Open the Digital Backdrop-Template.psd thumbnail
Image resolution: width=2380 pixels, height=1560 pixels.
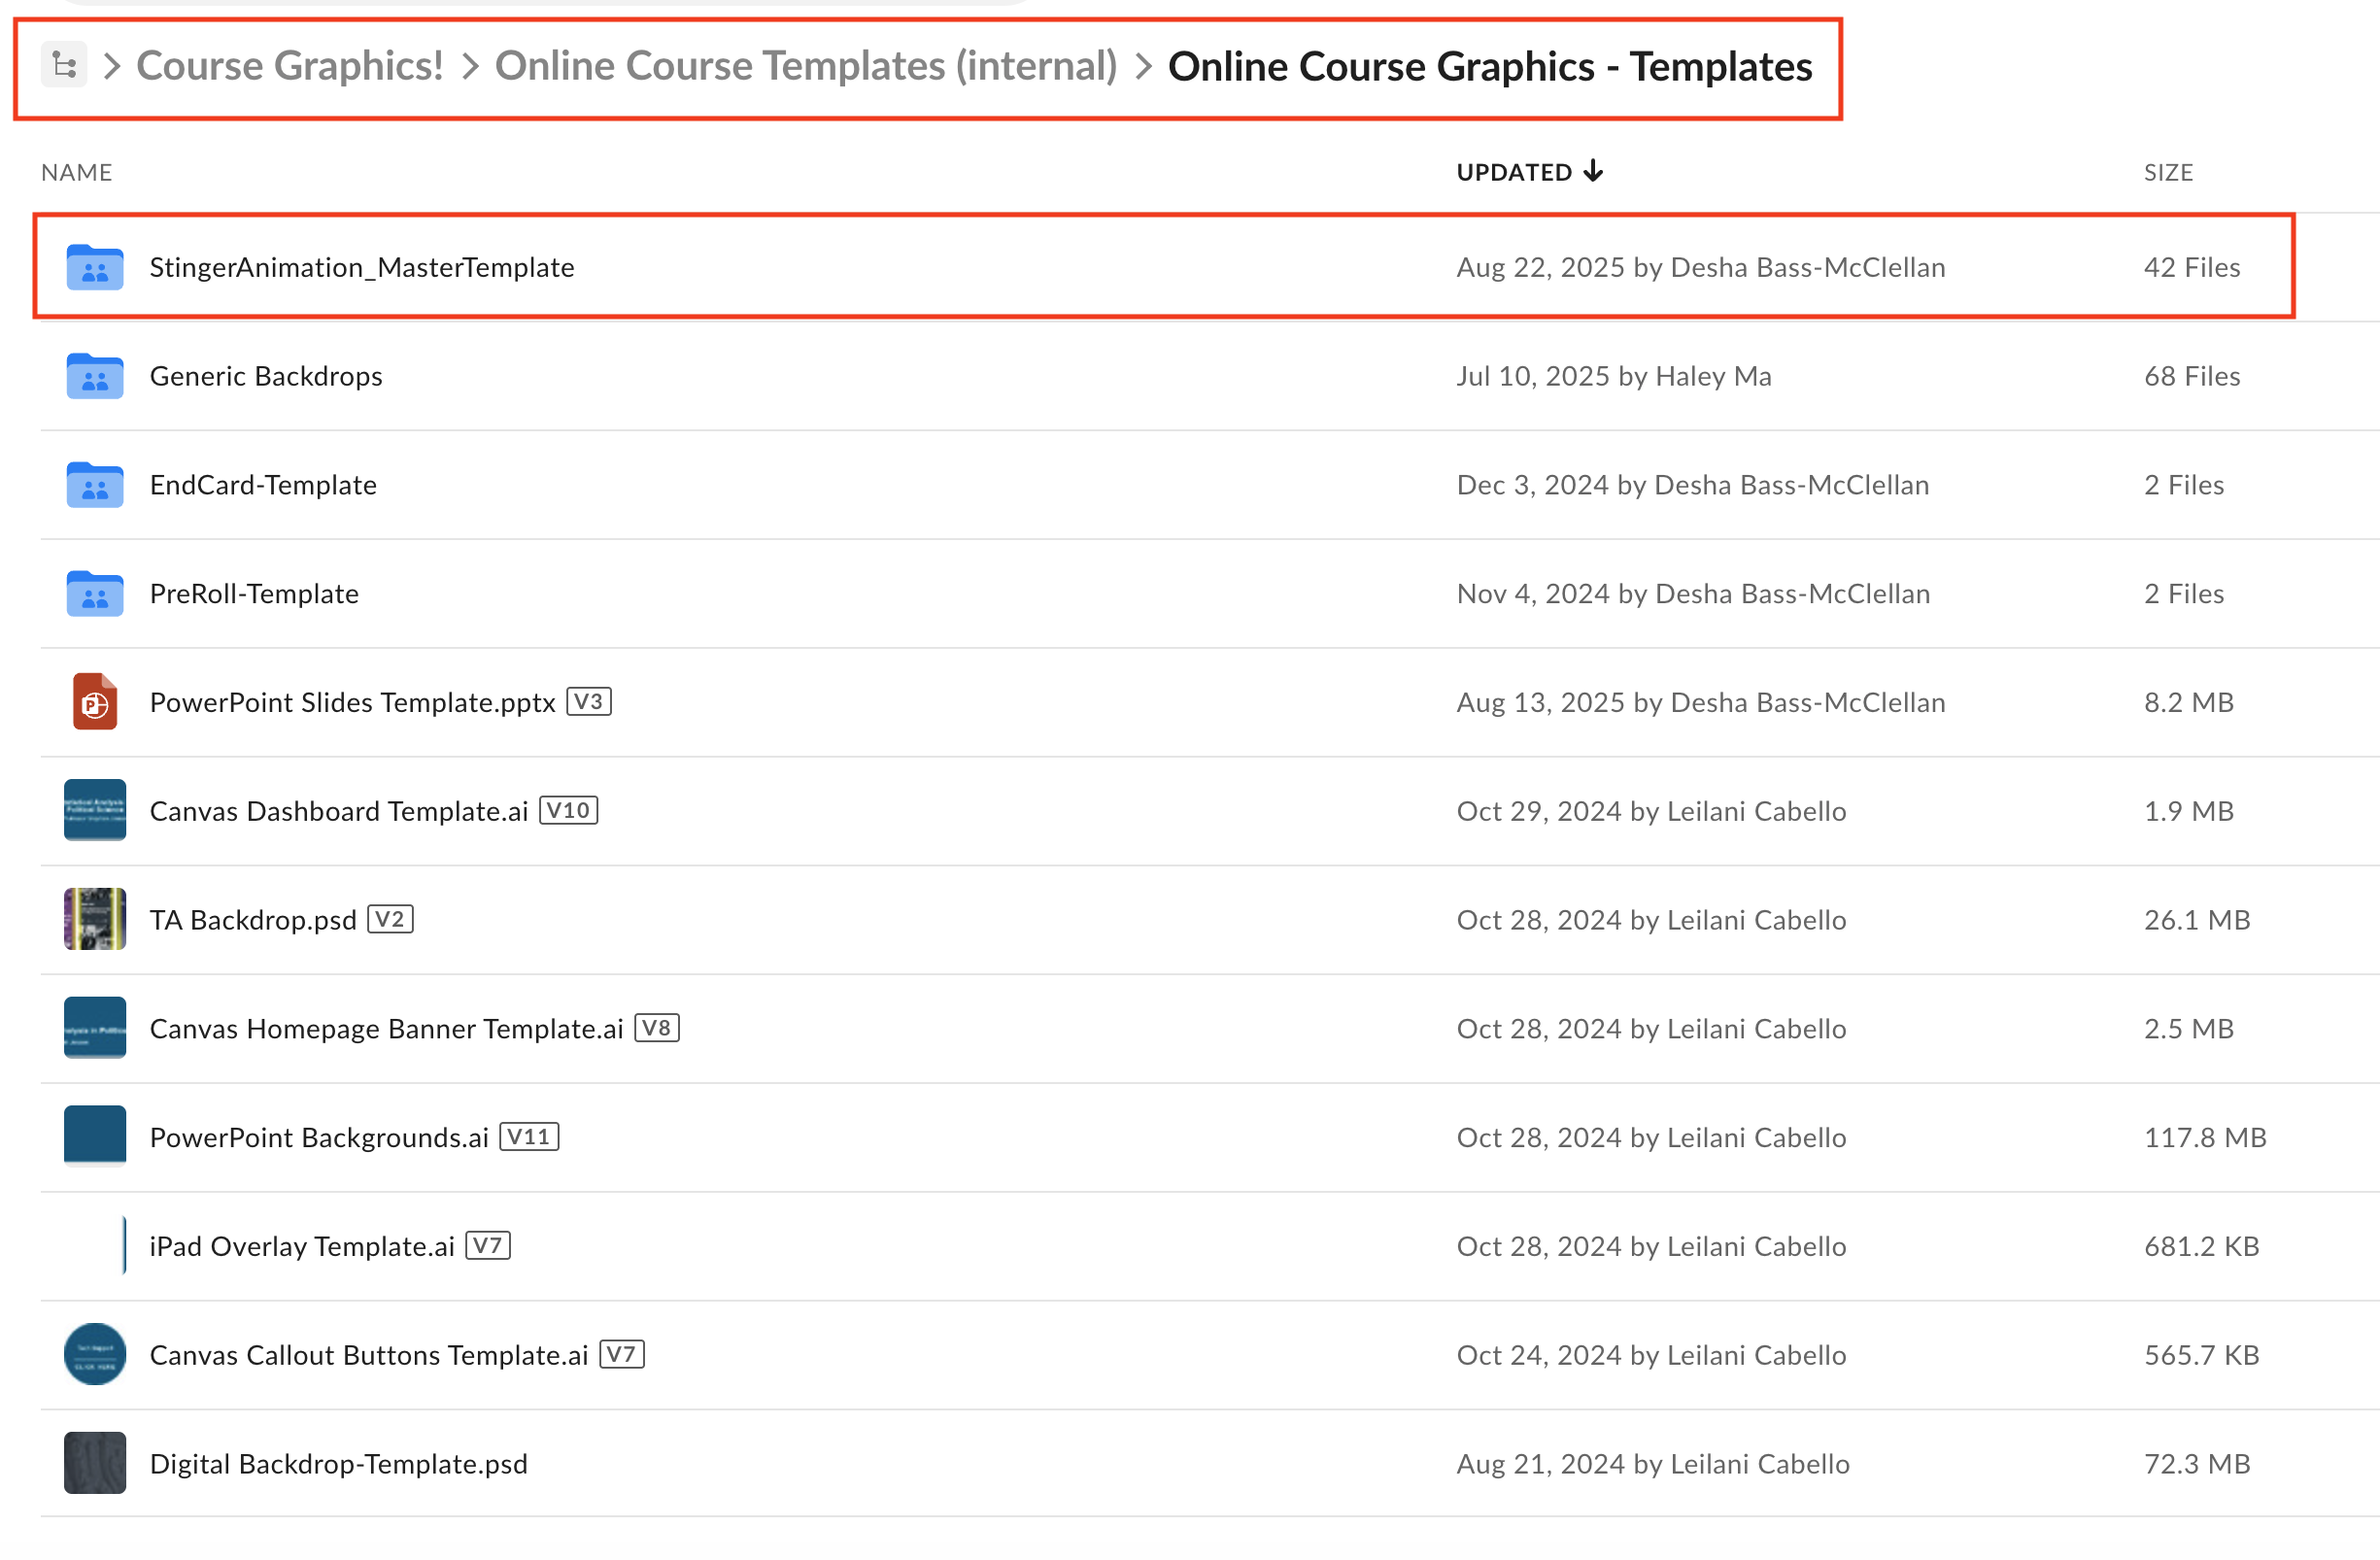tap(94, 1464)
